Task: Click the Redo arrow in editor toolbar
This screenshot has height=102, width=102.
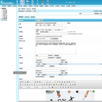Action: point(45,82)
